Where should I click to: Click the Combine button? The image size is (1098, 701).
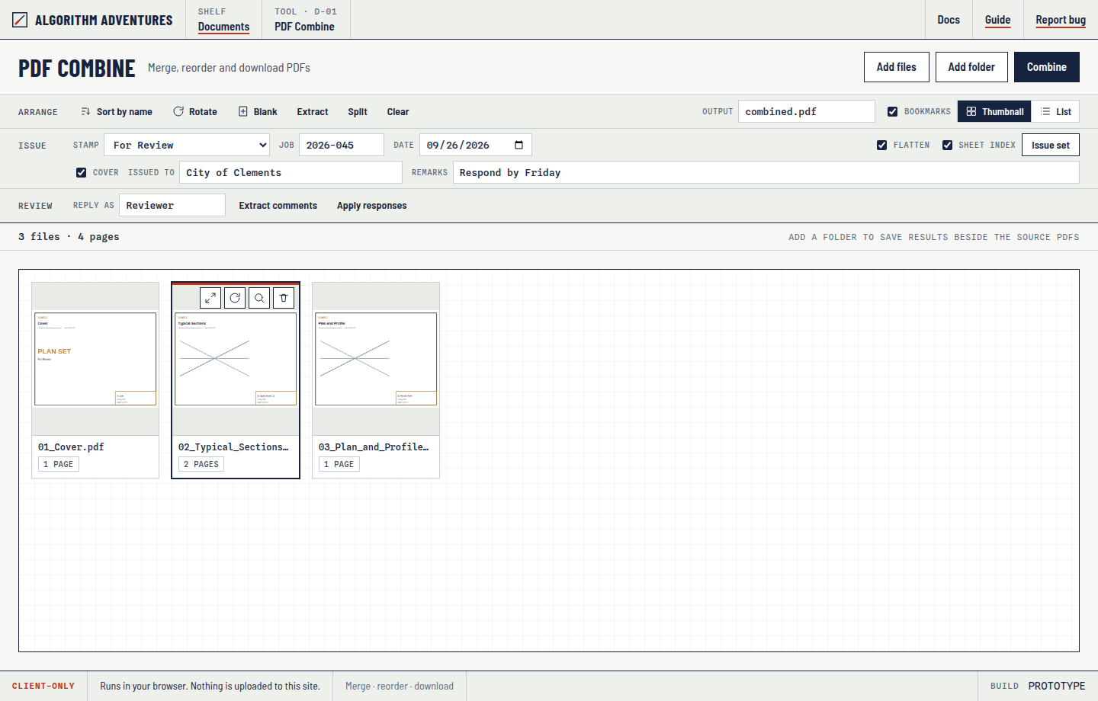tap(1047, 67)
